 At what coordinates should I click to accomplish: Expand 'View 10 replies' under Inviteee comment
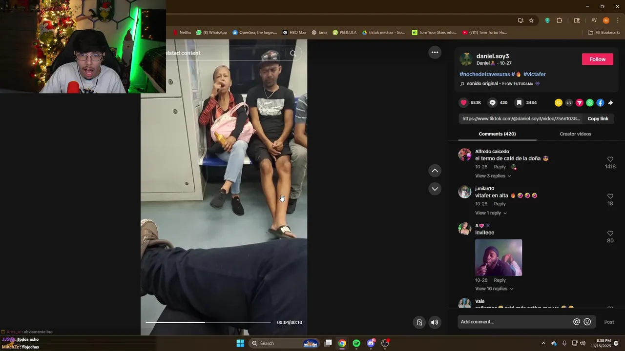(494, 289)
